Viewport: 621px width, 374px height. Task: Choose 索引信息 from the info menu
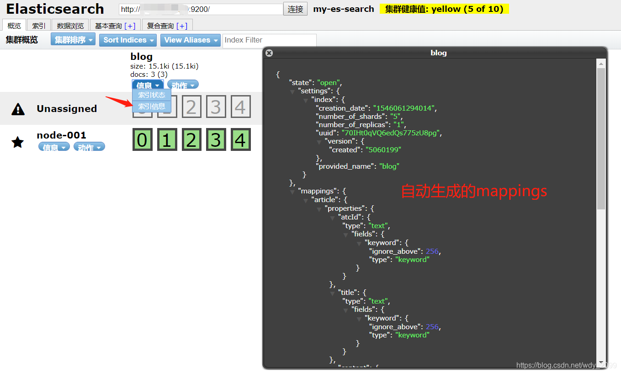pyautogui.click(x=152, y=107)
